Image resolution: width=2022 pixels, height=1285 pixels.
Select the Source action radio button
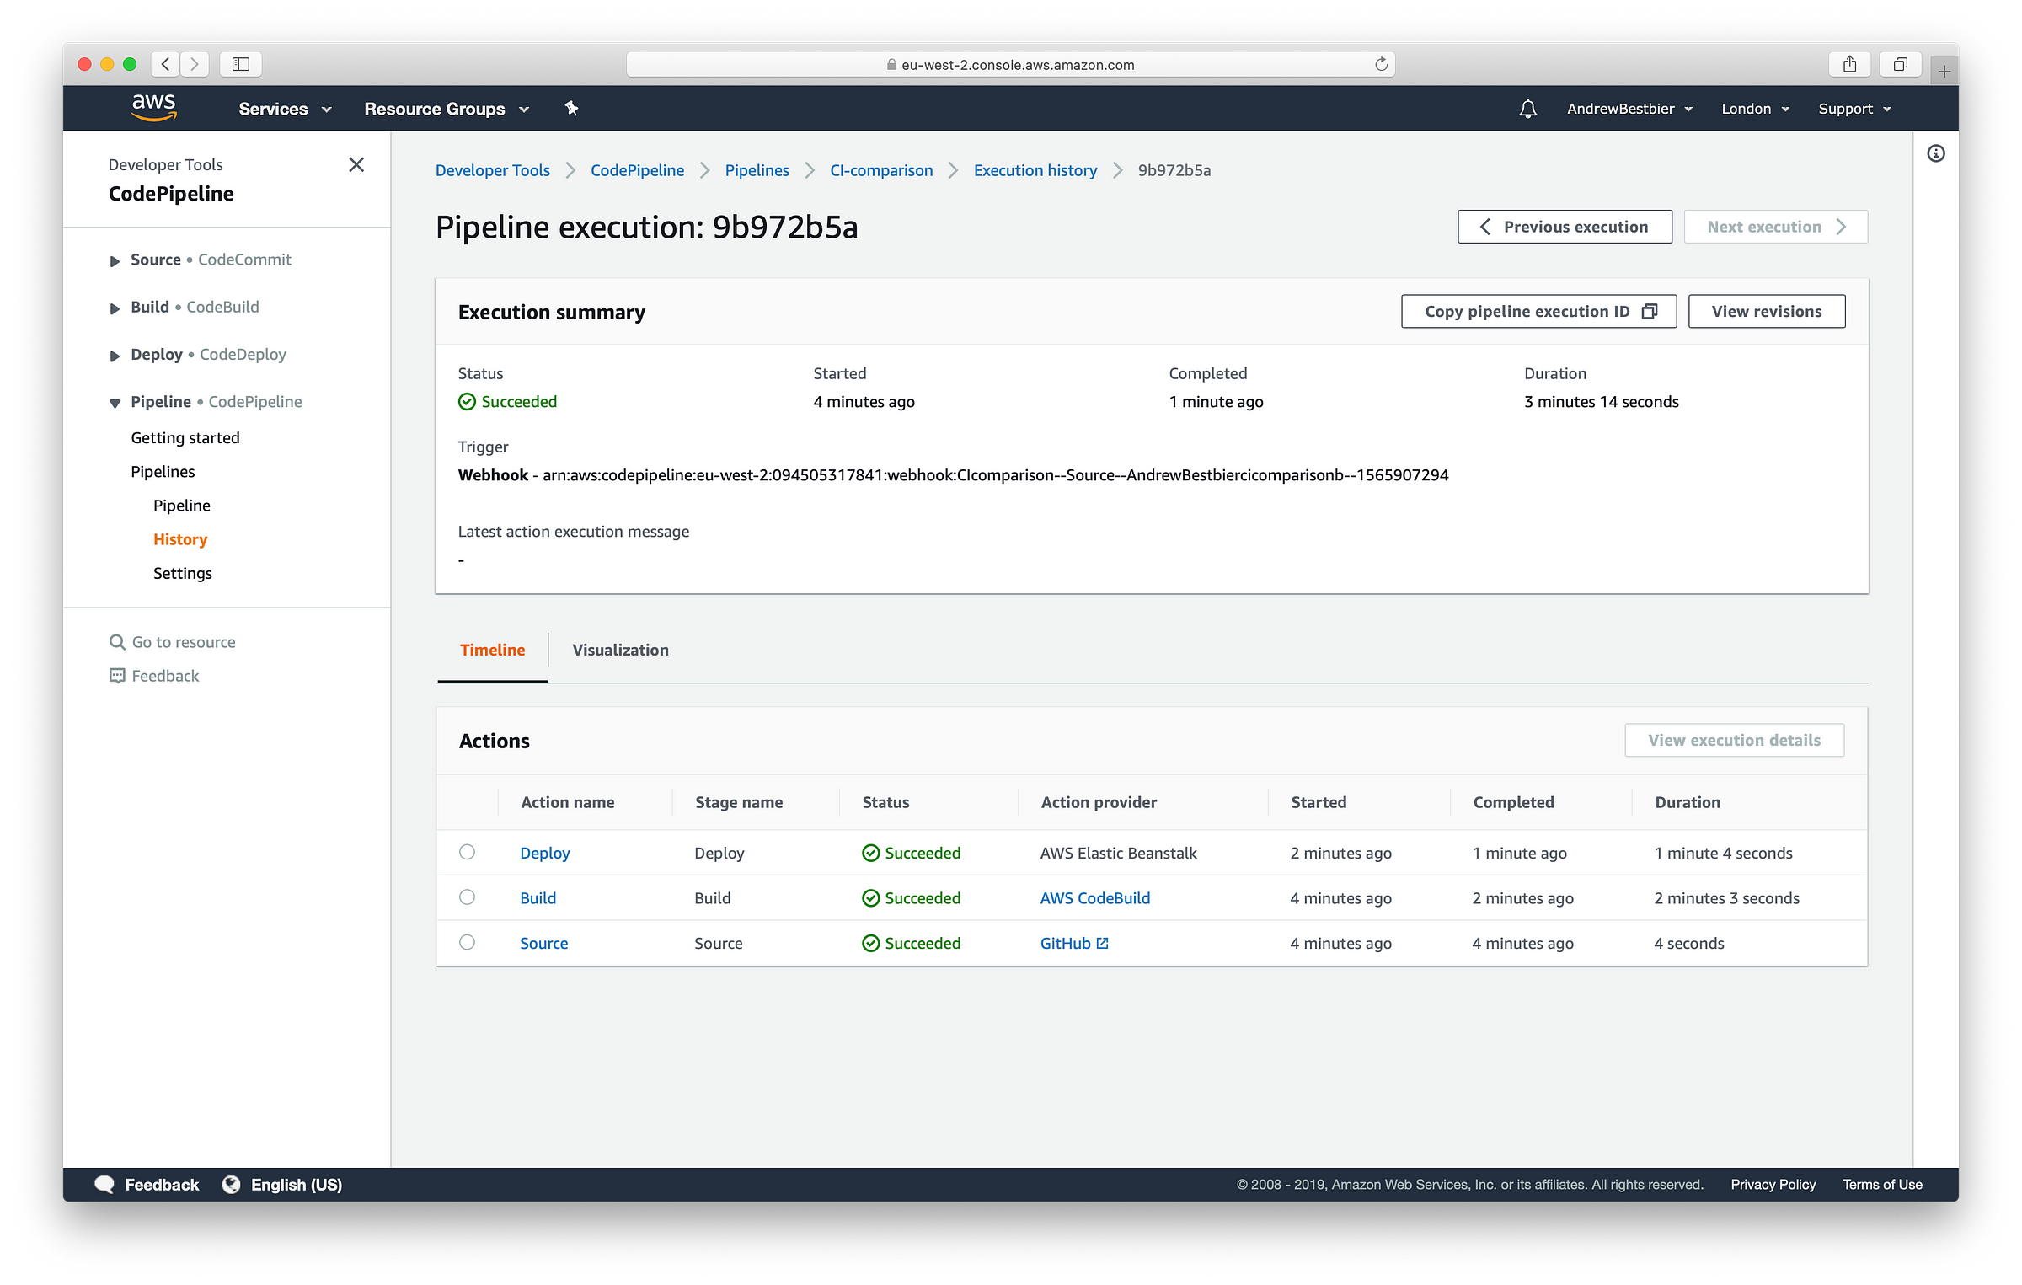(x=468, y=942)
